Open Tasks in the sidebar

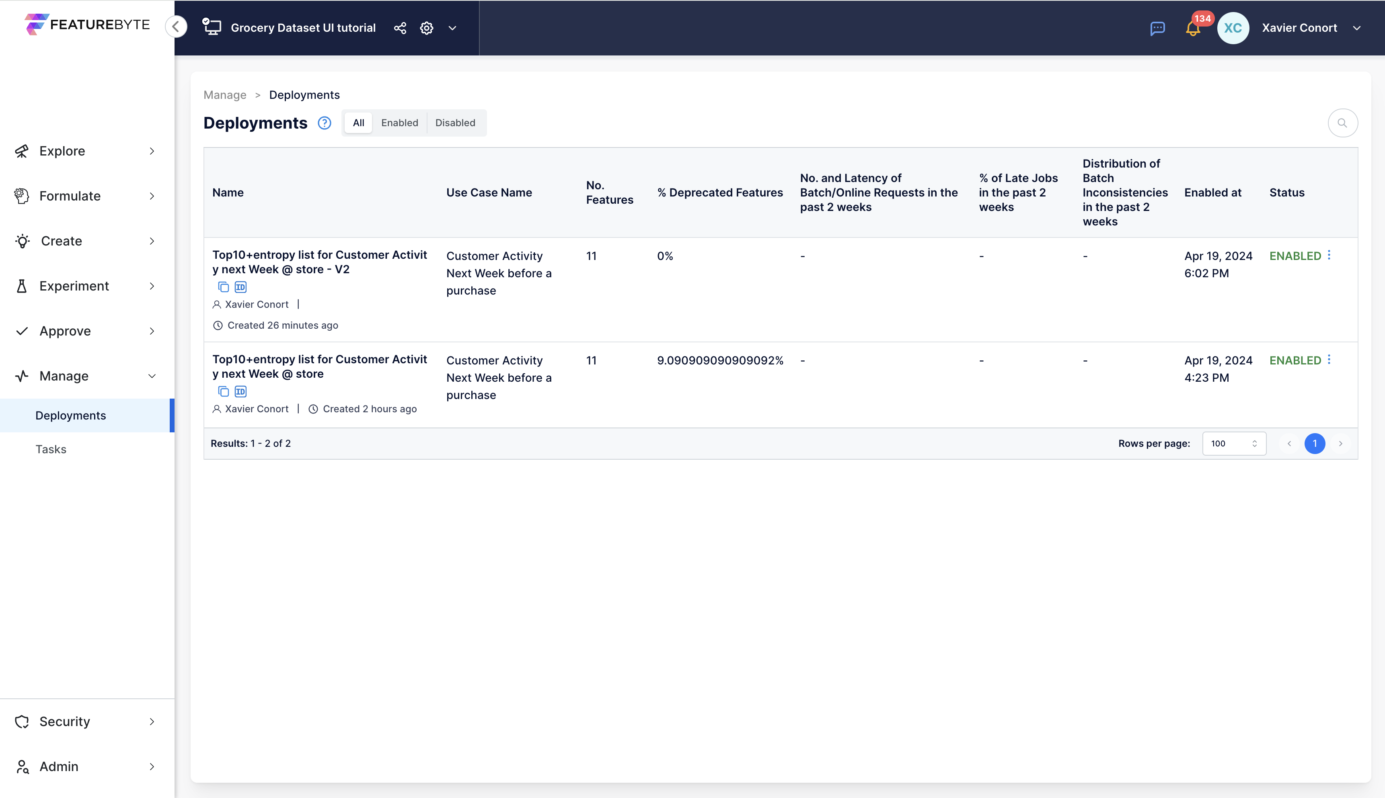(87, 449)
